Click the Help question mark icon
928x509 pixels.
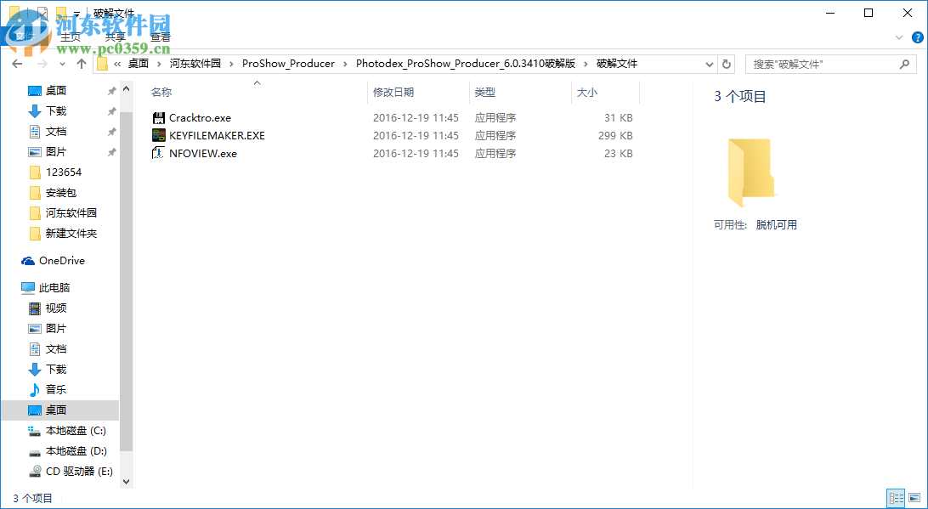pyautogui.click(x=917, y=37)
